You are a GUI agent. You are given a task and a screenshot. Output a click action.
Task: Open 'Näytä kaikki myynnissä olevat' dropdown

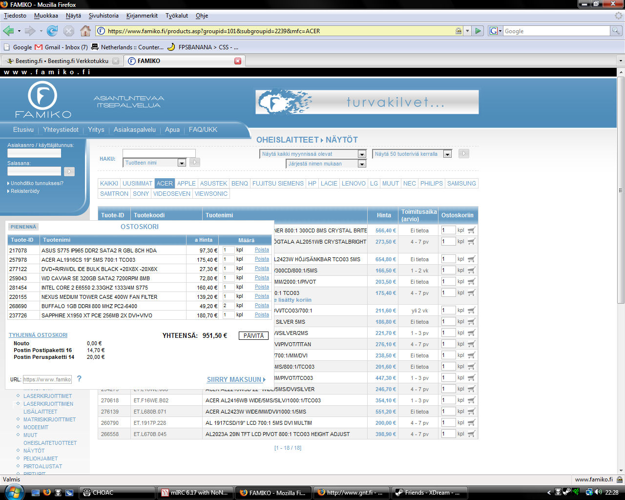point(362,154)
